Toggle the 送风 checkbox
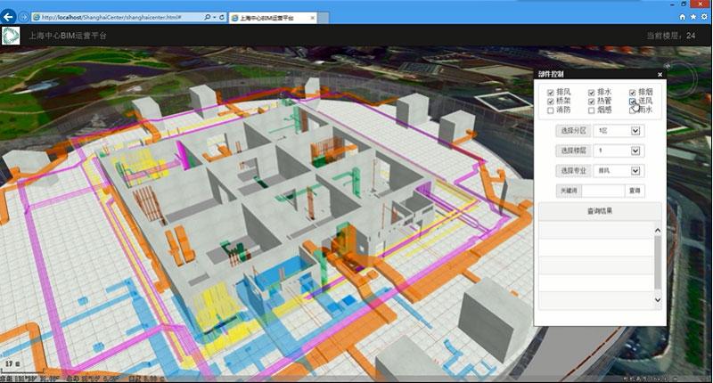 point(632,102)
